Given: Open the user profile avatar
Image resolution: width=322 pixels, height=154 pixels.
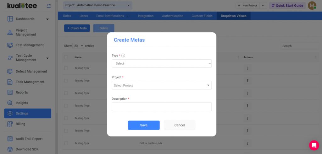Looking at the screenshot, I should pyautogui.click(x=312, y=5).
